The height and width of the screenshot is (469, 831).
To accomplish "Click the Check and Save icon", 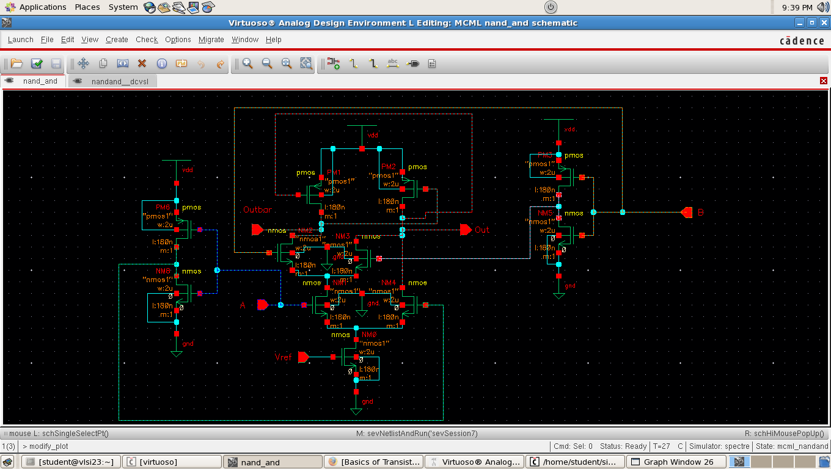I will tap(36, 64).
